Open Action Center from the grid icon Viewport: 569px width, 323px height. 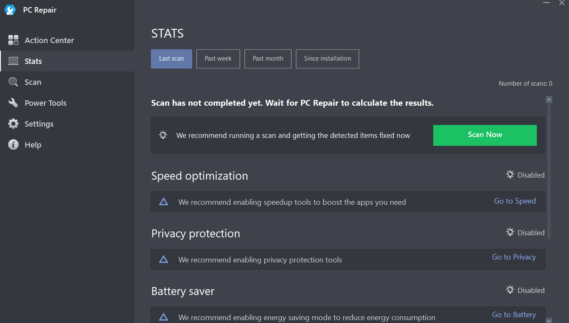(x=13, y=40)
